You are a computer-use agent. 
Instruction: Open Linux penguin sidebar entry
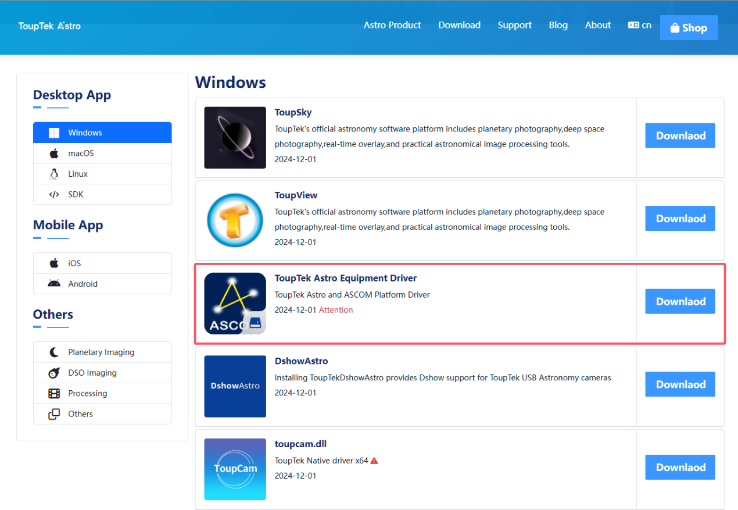[102, 174]
